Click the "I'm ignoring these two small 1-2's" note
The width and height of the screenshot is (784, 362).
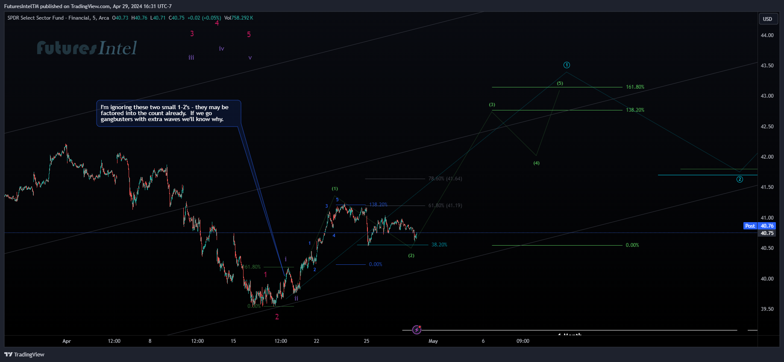[x=169, y=113]
